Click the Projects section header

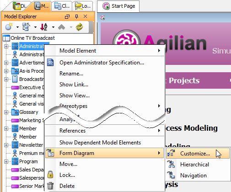tap(198, 80)
